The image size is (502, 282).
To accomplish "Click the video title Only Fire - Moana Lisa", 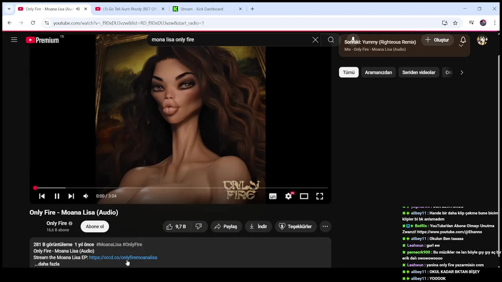I will [74, 212].
